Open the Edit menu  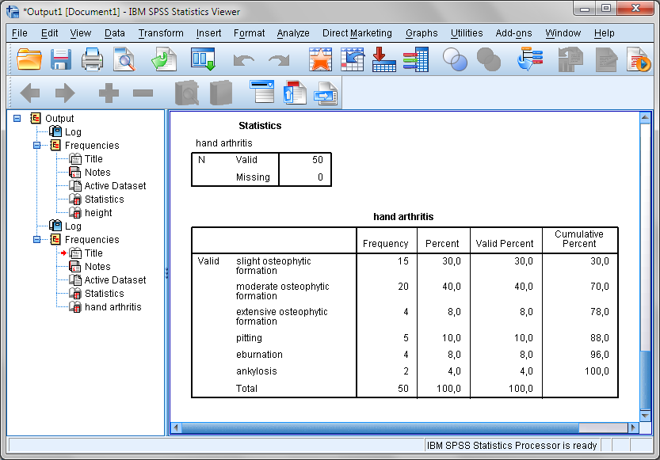point(50,33)
